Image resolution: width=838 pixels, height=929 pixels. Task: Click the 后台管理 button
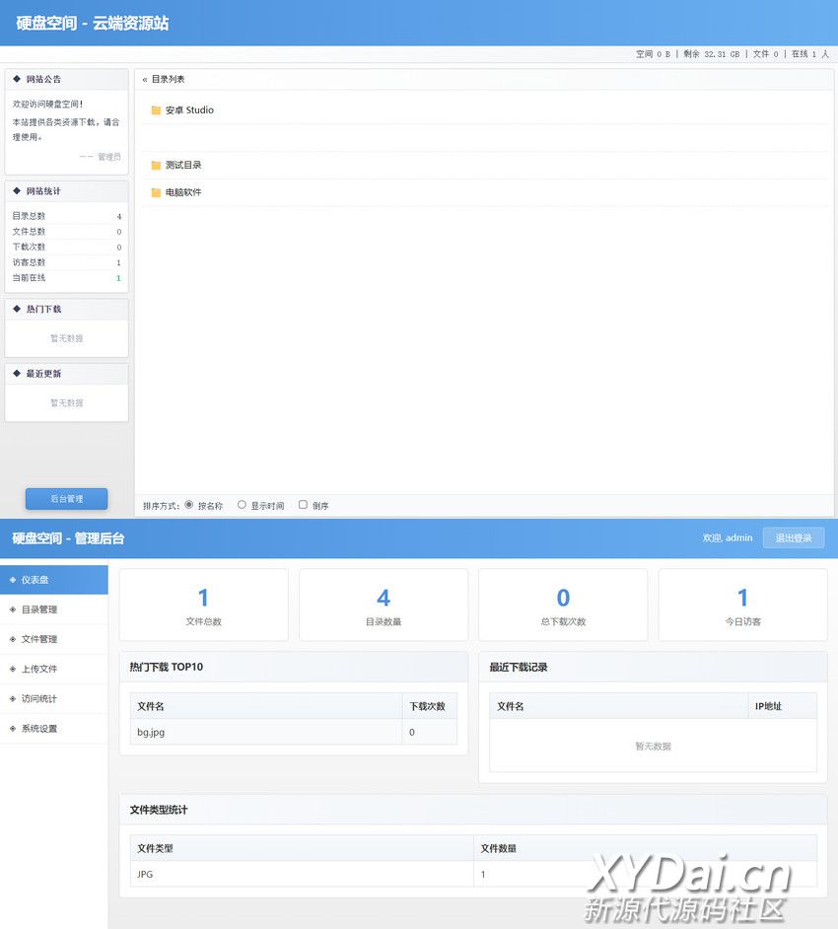[x=66, y=499]
